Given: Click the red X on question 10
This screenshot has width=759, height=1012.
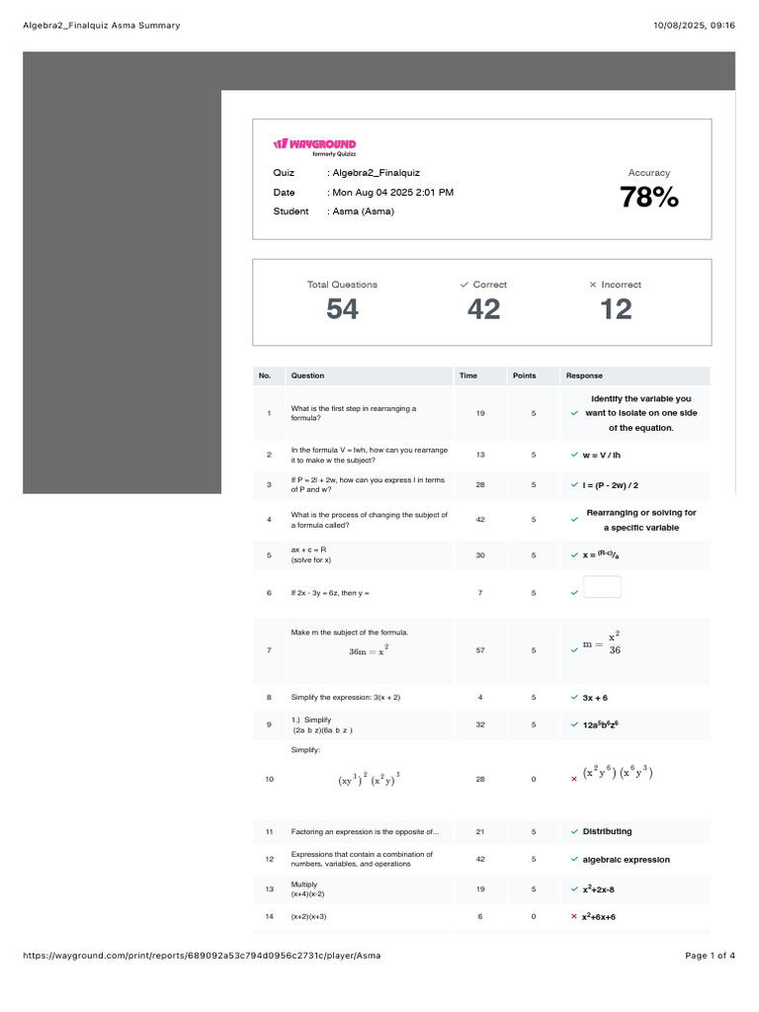Looking at the screenshot, I should point(574,780).
